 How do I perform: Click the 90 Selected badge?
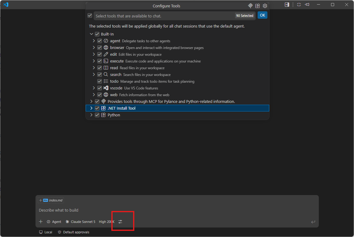click(x=244, y=16)
